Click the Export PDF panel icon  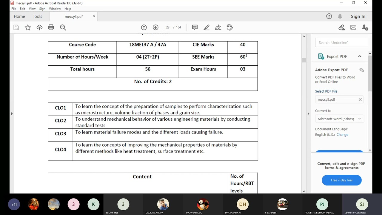321,56
